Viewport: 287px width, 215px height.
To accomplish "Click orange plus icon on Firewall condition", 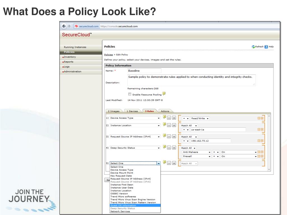I will [262, 156].
